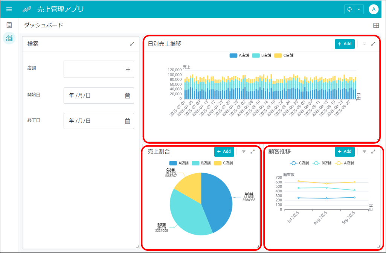Toggle C店舗 legend swatch in pie chart
The image size is (386, 253).
[x=218, y=163]
